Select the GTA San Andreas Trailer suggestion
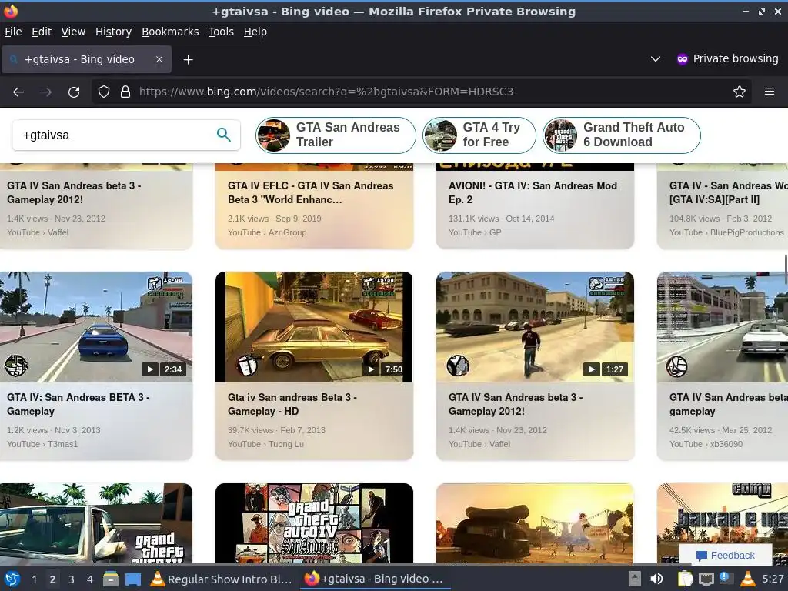 [336, 135]
